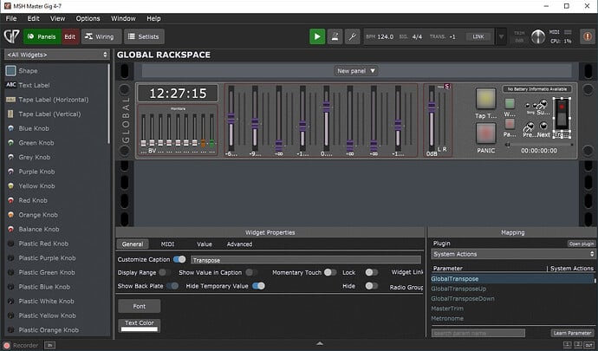Click the white Text Color swatch

[139, 329]
